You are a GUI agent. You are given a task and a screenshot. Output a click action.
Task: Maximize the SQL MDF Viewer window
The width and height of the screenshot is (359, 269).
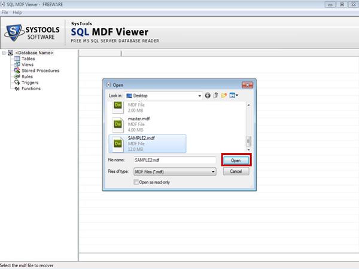[x=342, y=4]
